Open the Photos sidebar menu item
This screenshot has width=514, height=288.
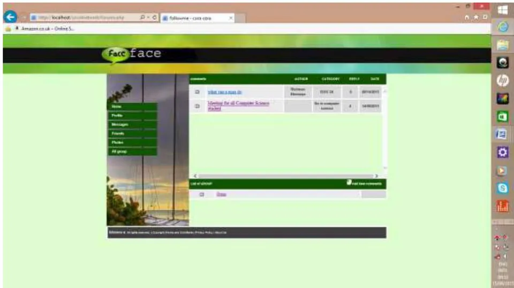tap(132, 142)
